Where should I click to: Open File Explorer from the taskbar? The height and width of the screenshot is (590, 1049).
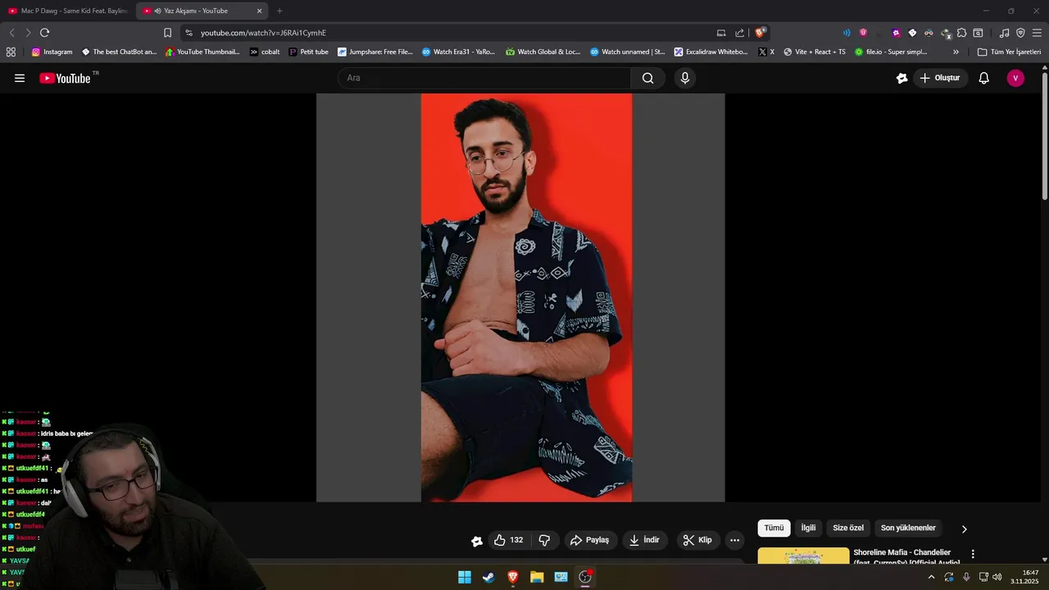point(537,577)
